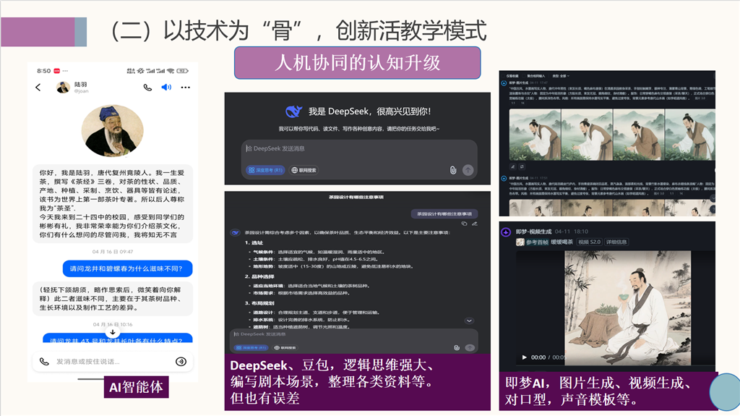
Task: Focus the 给 DeepSeek 发送消息 box on the welcome screen
Action: 359,148
